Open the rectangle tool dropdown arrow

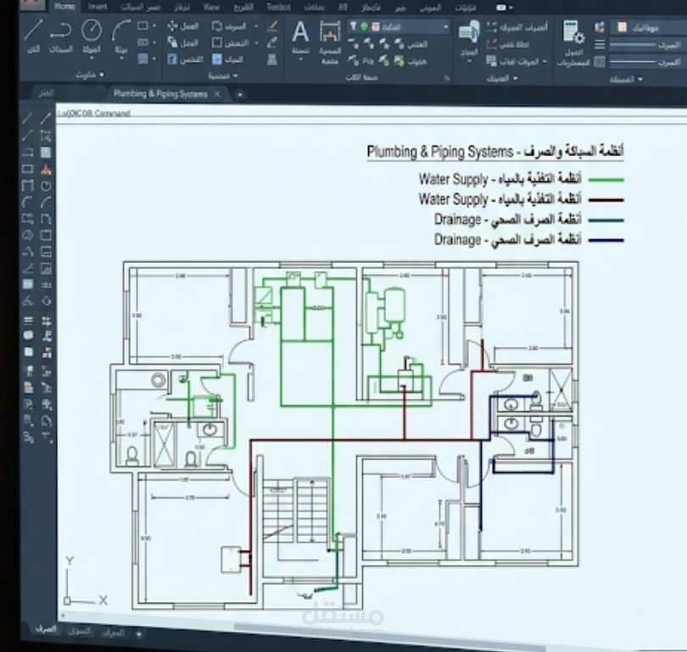(154, 26)
